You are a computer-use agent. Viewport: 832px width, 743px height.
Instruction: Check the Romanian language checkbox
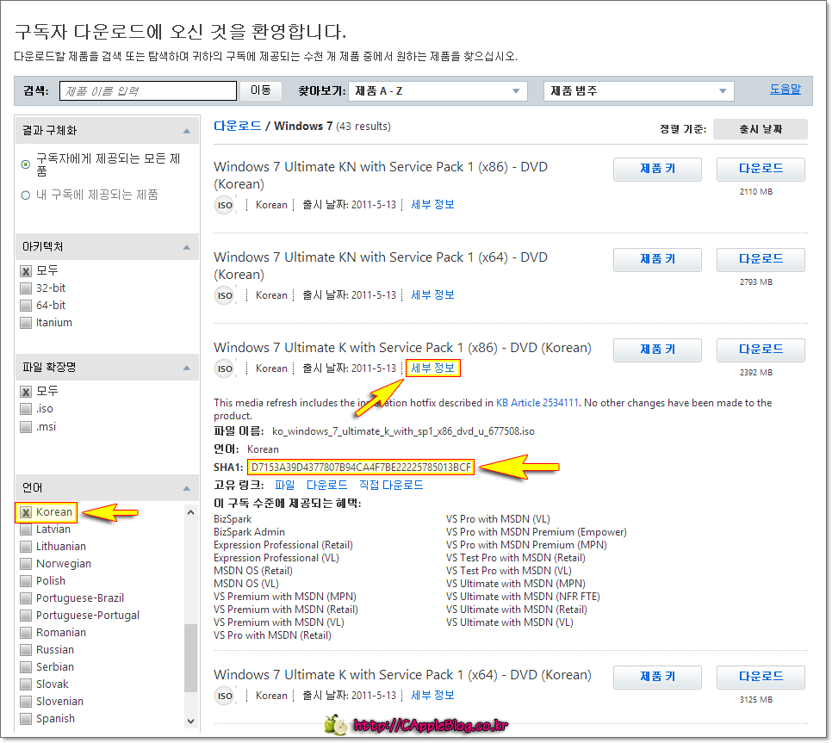point(26,633)
